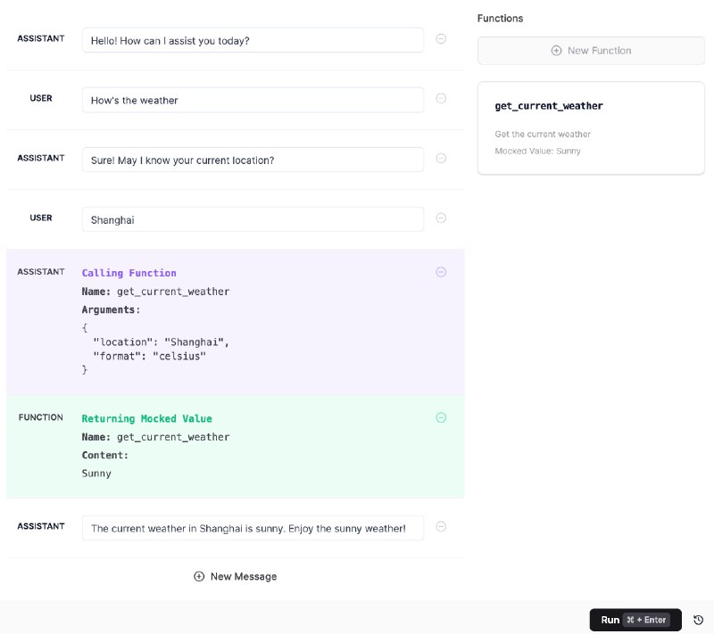Remove the 'Hello! How can I assist' message
Image resolution: width=714 pixels, height=634 pixels.
point(441,39)
